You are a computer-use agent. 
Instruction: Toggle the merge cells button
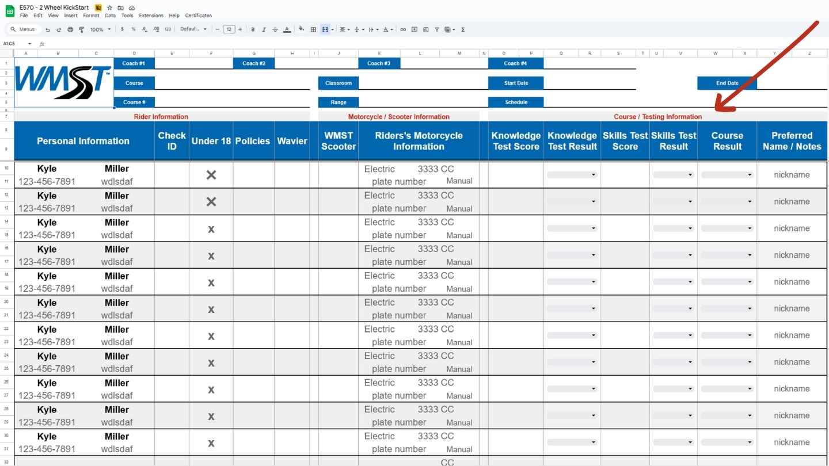click(325, 29)
